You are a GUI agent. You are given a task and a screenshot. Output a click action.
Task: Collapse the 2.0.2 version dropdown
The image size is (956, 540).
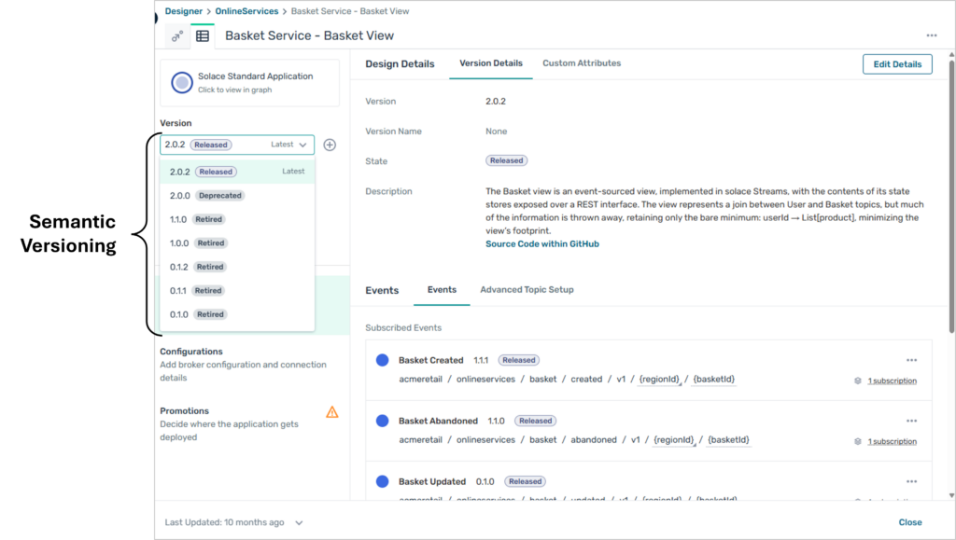click(x=302, y=145)
